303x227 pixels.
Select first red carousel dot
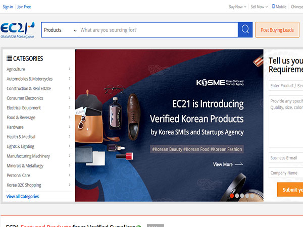tap(232, 196)
